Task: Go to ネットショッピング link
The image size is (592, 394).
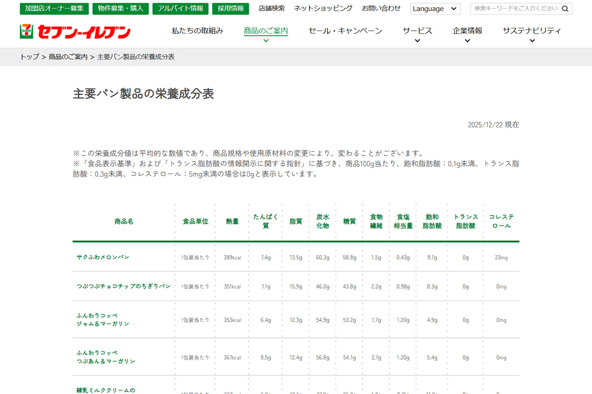Action: [323, 8]
